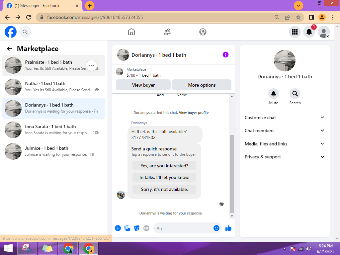Open the GIF picker
Viewport: 340px width, 255px height.
pos(146,228)
